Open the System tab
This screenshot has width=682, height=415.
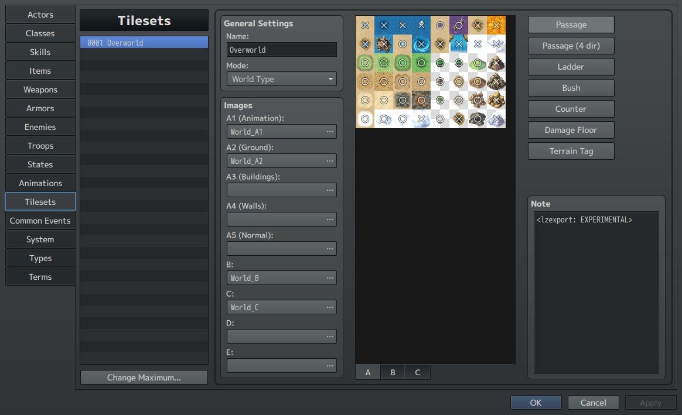pyautogui.click(x=40, y=239)
